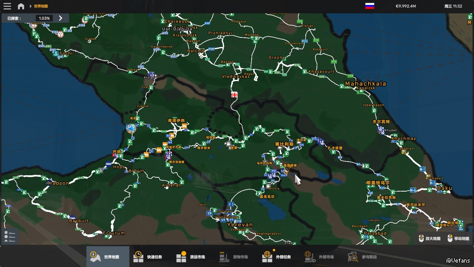
Task: Open the 货运市场 tab
Action: pos(193,257)
